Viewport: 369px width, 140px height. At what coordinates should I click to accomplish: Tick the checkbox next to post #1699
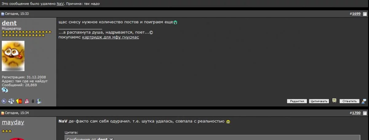tap(365, 14)
